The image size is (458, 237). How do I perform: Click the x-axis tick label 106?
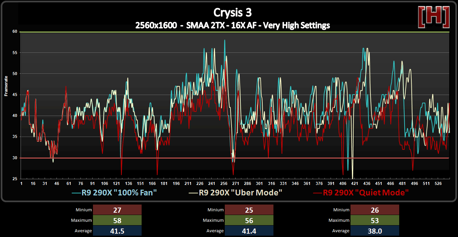(104, 184)
